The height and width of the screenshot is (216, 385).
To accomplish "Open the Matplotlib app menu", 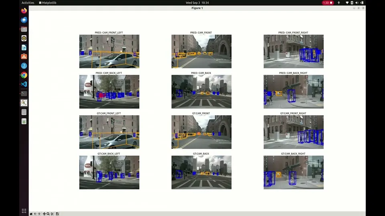I will [x=48, y=3].
